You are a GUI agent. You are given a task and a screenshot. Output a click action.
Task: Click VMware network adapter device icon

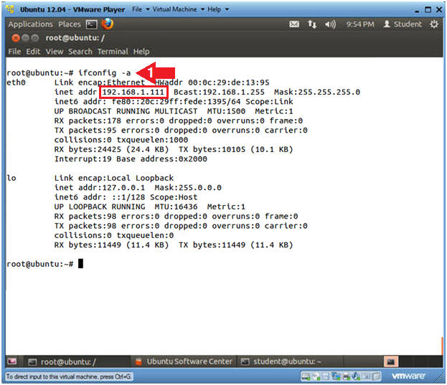coord(336,376)
